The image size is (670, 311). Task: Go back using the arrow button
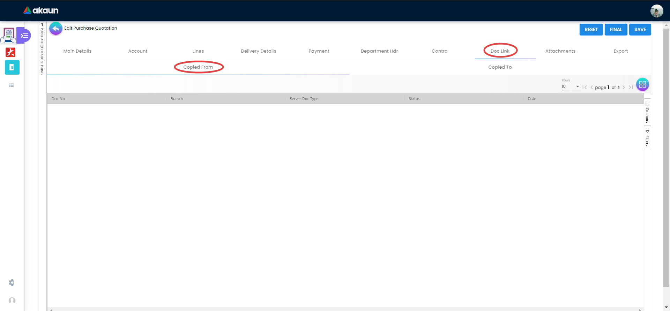pyautogui.click(x=56, y=29)
